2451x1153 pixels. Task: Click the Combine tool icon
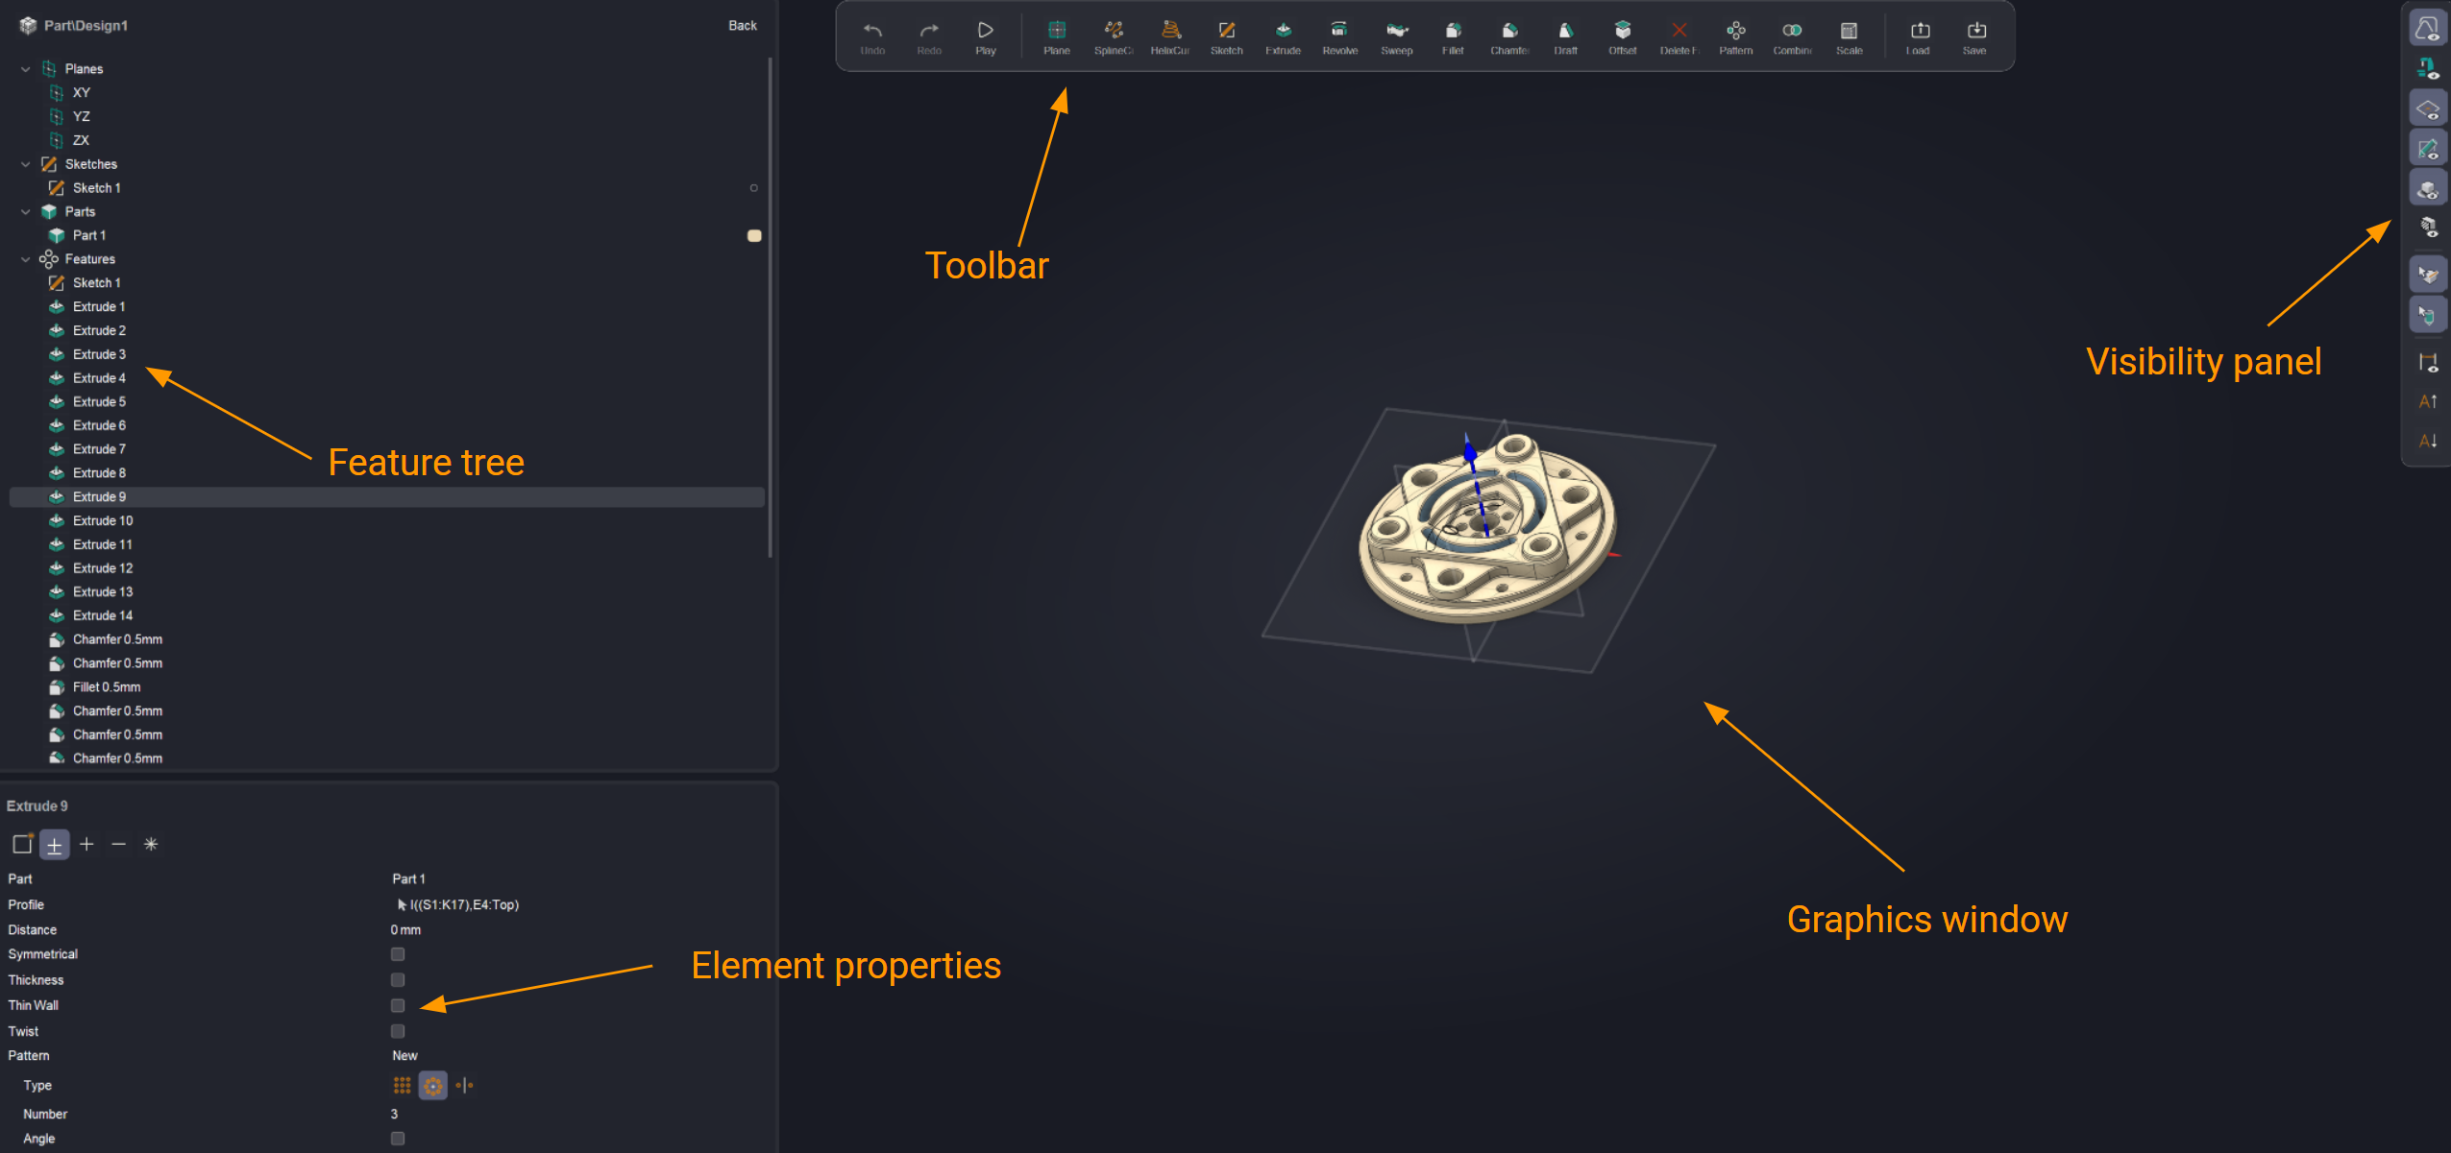click(x=1792, y=36)
